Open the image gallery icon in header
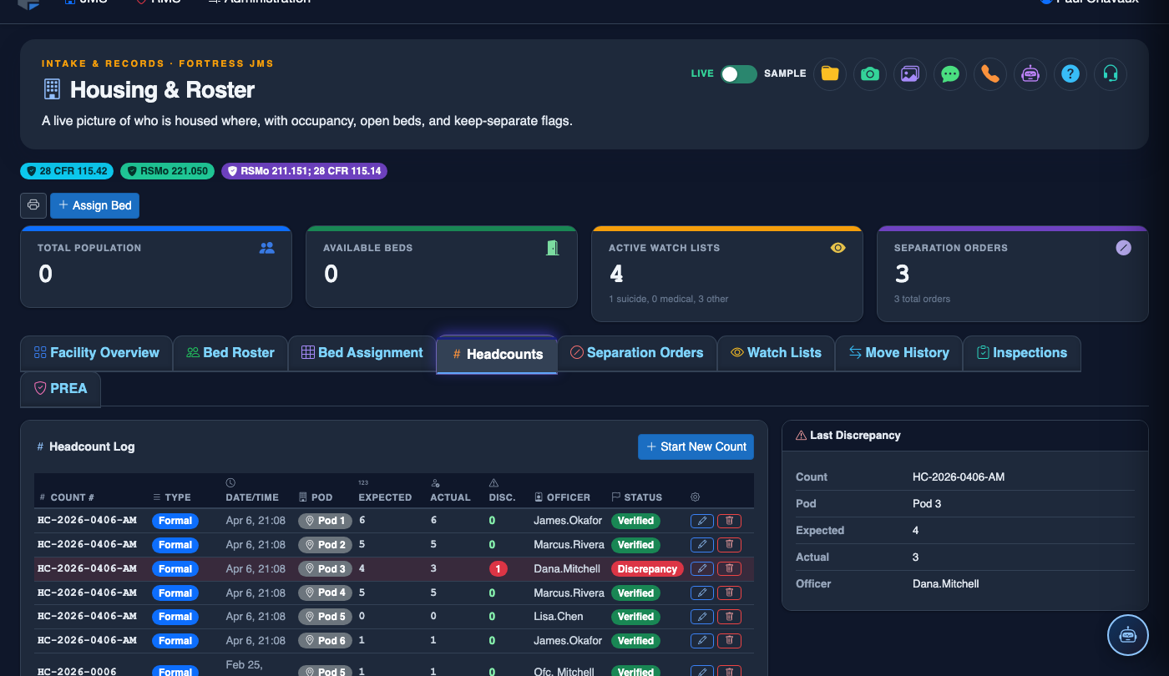Viewport: 1169px width, 676px height. [x=909, y=73]
